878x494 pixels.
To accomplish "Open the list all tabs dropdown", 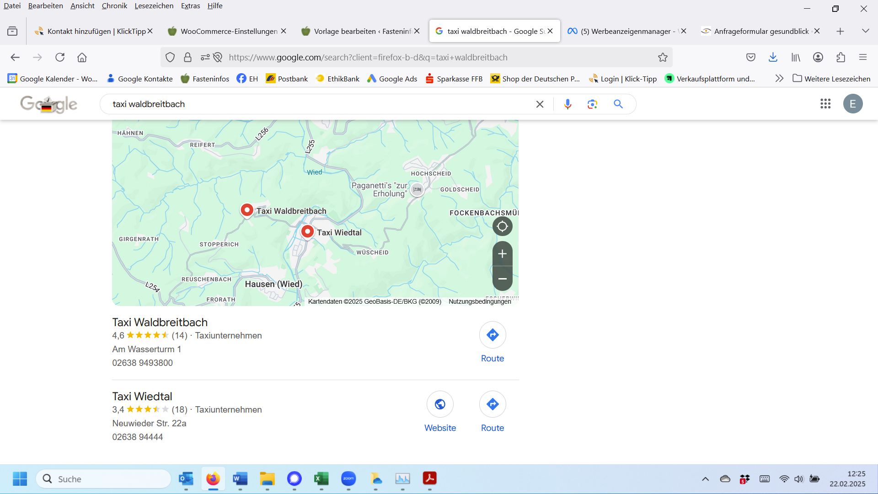I will pyautogui.click(x=865, y=31).
